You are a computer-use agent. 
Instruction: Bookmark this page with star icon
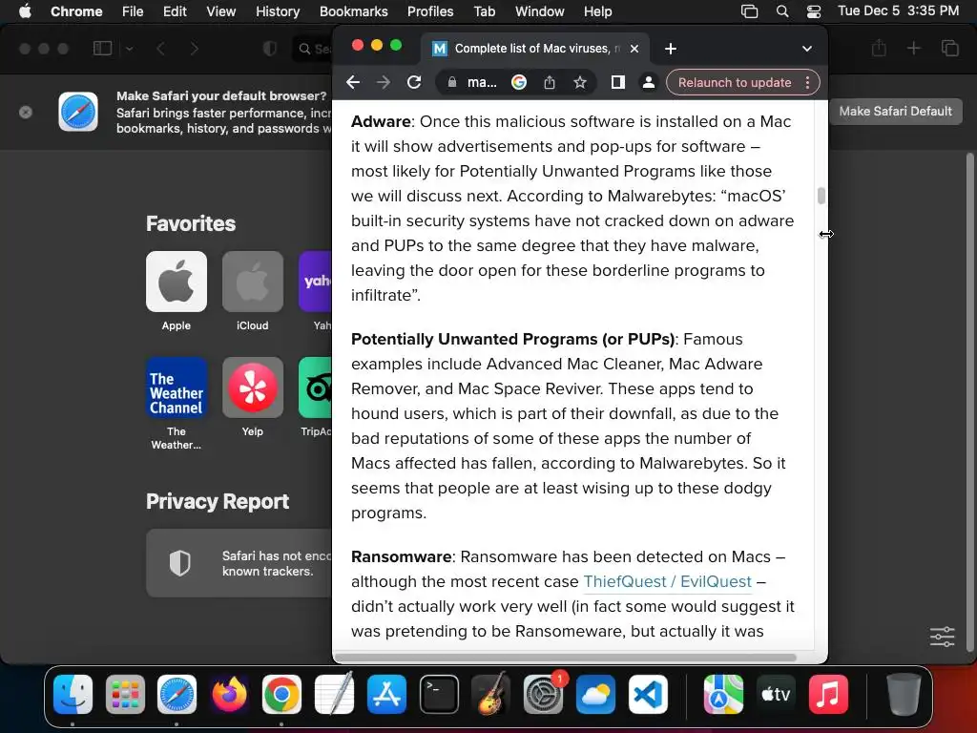point(579,82)
